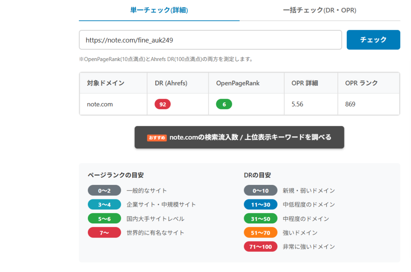Select the 869 OPR rank value
Viewport: 411px width, 272px height.
350,104
